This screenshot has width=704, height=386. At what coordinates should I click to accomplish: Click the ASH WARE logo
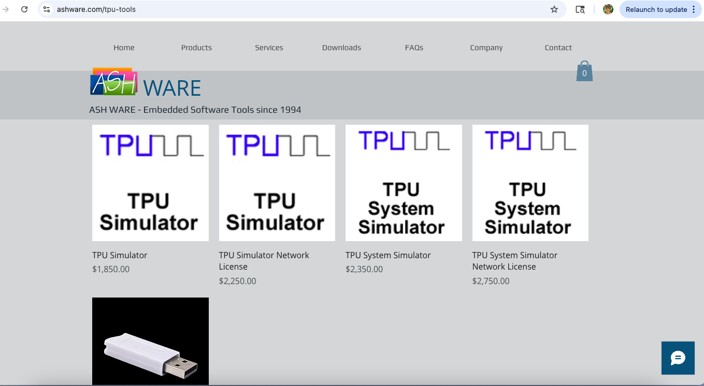pyautogui.click(x=146, y=84)
